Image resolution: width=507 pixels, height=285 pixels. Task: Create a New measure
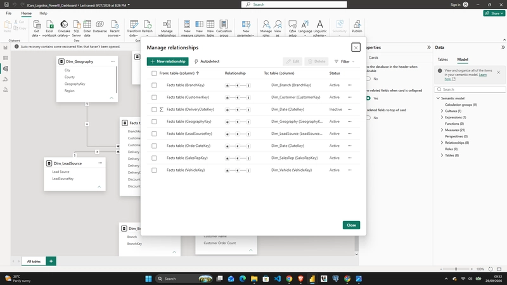pyautogui.click(x=187, y=28)
